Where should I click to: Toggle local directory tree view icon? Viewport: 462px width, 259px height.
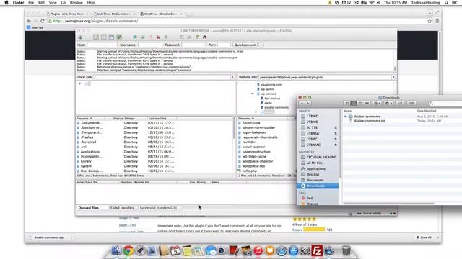[103, 37]
